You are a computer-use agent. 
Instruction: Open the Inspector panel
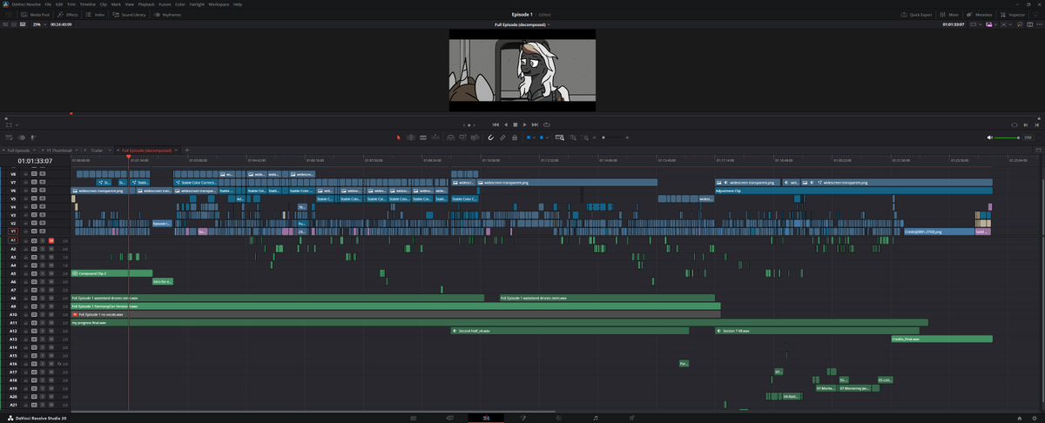[1012, 15]
